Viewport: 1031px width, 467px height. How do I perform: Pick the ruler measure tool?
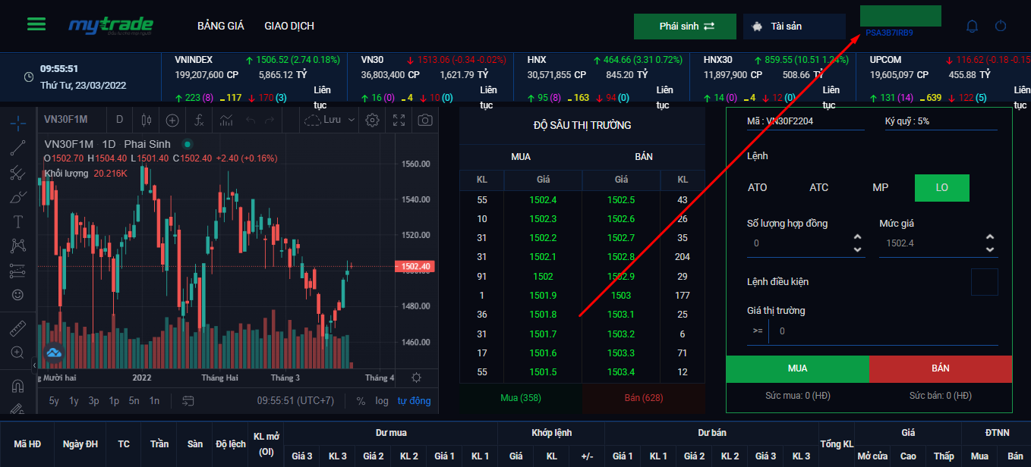coord(18,328)
